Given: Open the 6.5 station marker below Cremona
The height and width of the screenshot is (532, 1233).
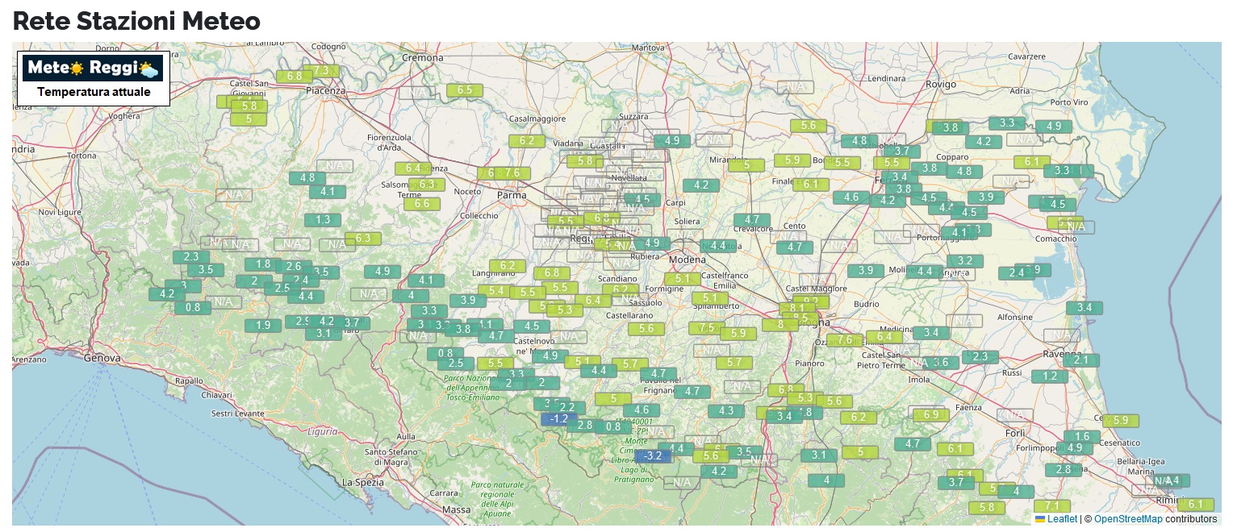Looking at the screenshot, I should [x=465, y=90].
